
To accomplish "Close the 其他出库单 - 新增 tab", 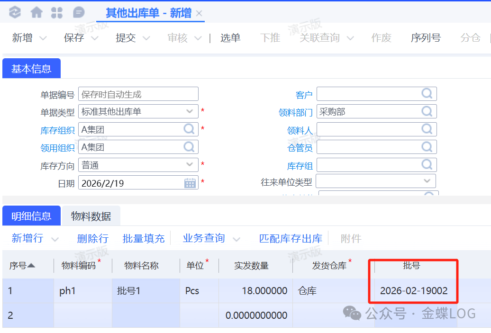I will (199, 13).
